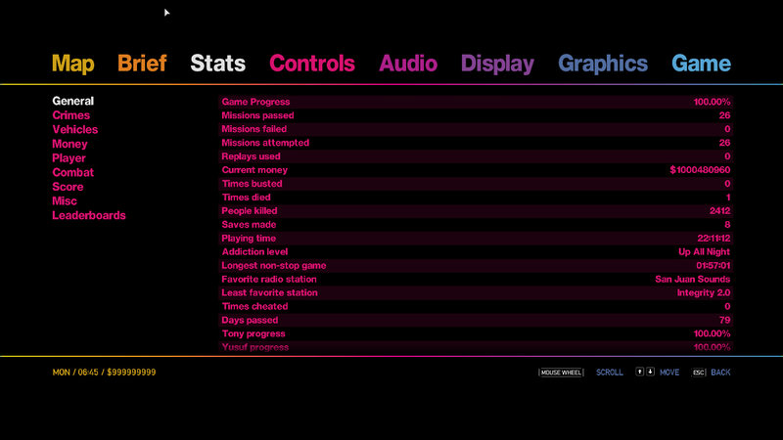Select the Missions attempted row
Viewport: 783px width, 440px height.
coord(476,143)
